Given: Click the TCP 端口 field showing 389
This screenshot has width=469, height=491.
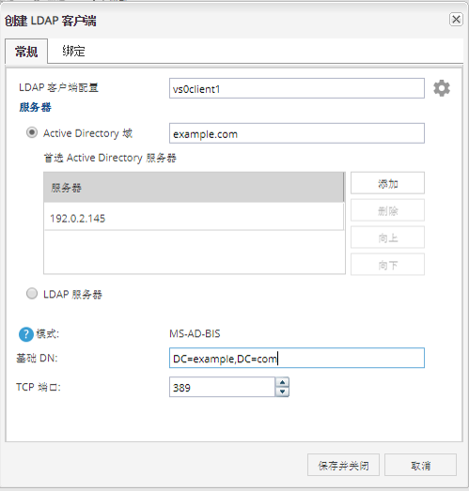Looking at the screenshot, I should [222, 388].
